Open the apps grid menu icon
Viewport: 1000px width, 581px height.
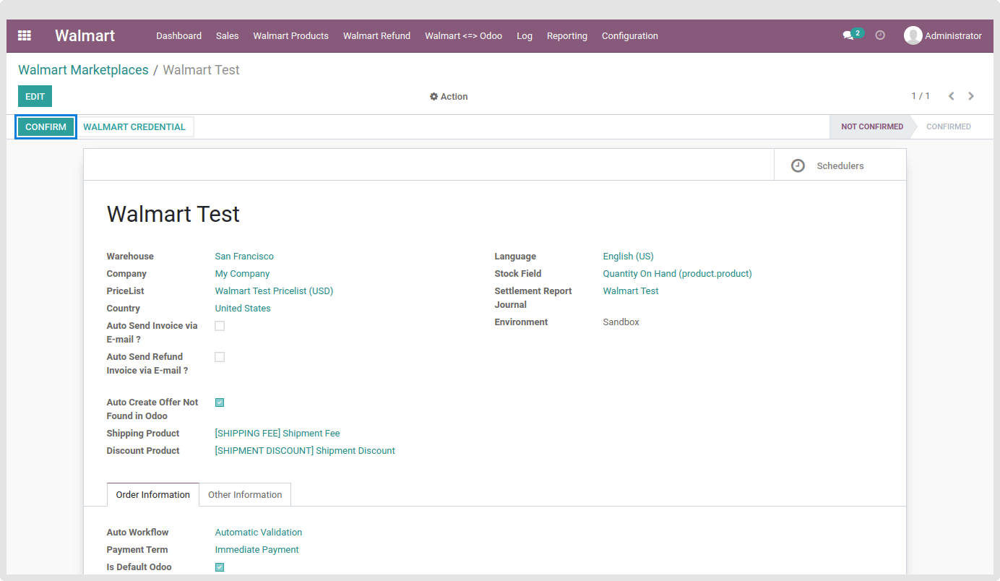tap(25, 35)
